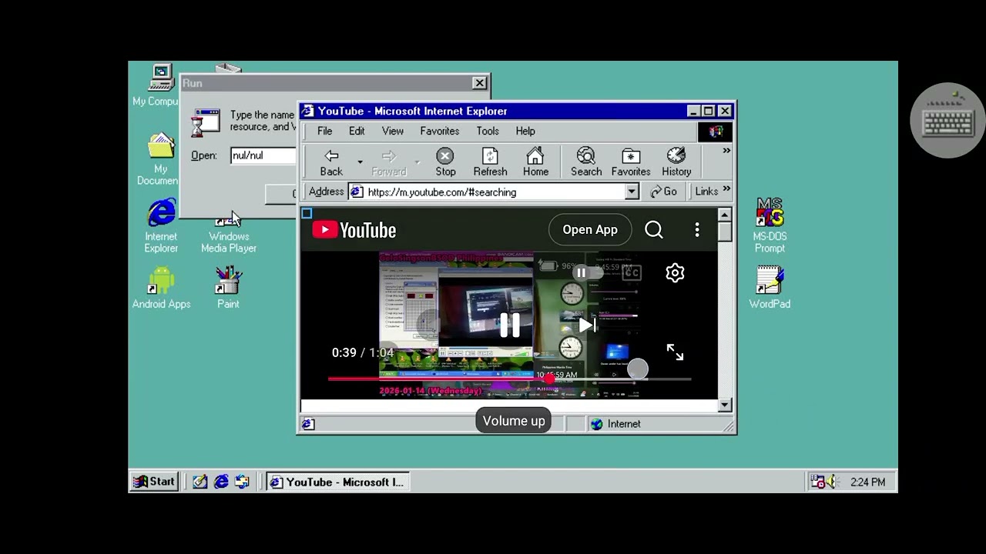Click the 2:24 PM clock
Screen dimensions: 986x554
coord(867,482)
